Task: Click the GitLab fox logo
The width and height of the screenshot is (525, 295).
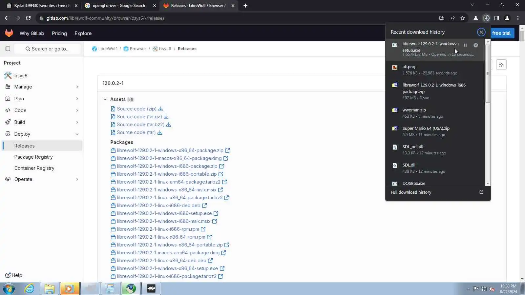Action: (x=9, y=33)
